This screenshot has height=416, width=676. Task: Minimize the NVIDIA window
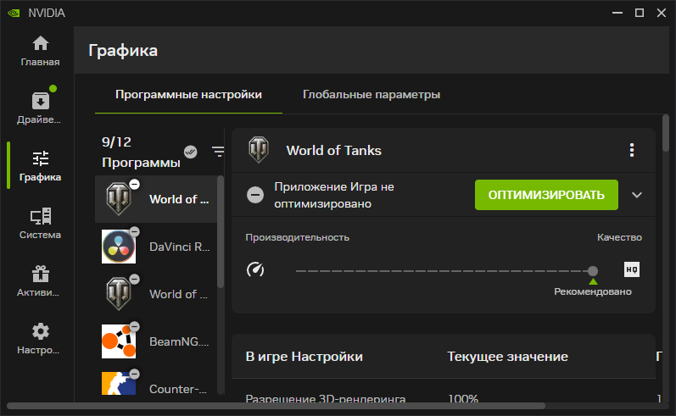pos(617,13)
